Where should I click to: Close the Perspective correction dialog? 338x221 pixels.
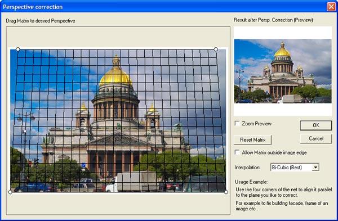click(331, 7)
